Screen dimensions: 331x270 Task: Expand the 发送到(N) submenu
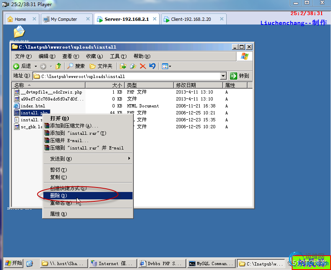click(x=88, y=159)
